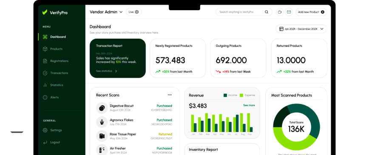Click the plus icon in Add new Product
This screenshot has width=369, height=155.
[322, 12]
